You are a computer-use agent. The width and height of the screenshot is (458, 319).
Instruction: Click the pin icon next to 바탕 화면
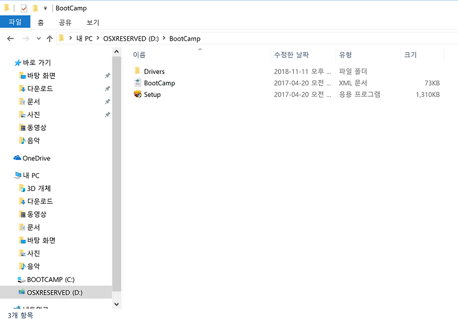coord(108,76)
